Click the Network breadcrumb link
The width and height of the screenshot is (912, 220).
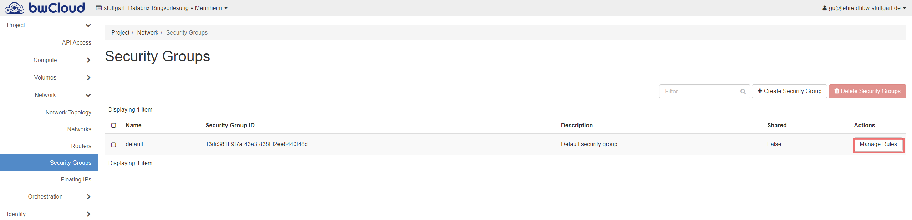point(147,32)
